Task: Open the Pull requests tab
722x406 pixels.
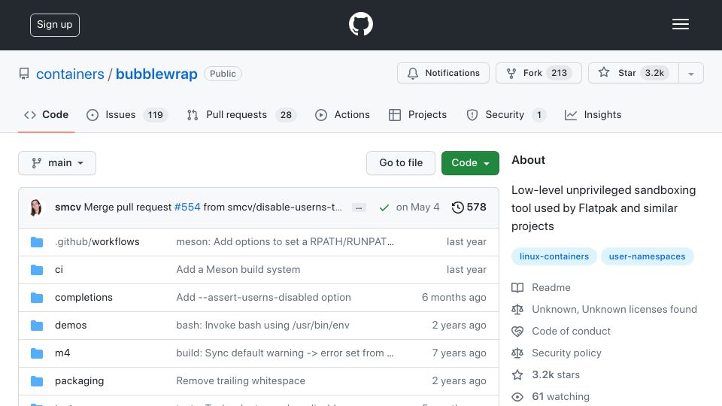Action: point(241,114)
